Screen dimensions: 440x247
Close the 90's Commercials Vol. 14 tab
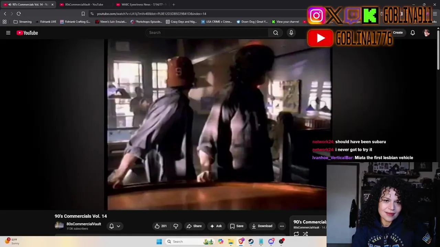pyautogui.click(x=52, y=4)
